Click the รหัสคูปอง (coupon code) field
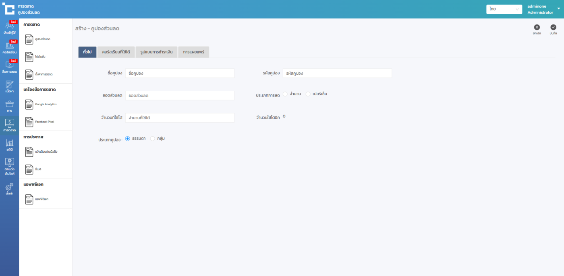This screenshot has height=276, width=564. pos(337,74)
